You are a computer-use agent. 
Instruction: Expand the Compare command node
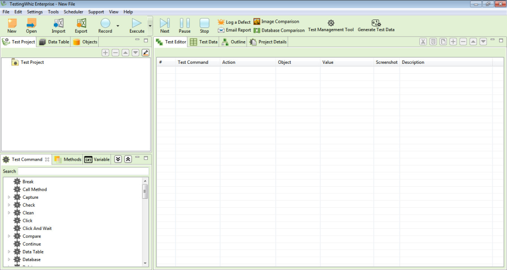[x=9, y=236]
